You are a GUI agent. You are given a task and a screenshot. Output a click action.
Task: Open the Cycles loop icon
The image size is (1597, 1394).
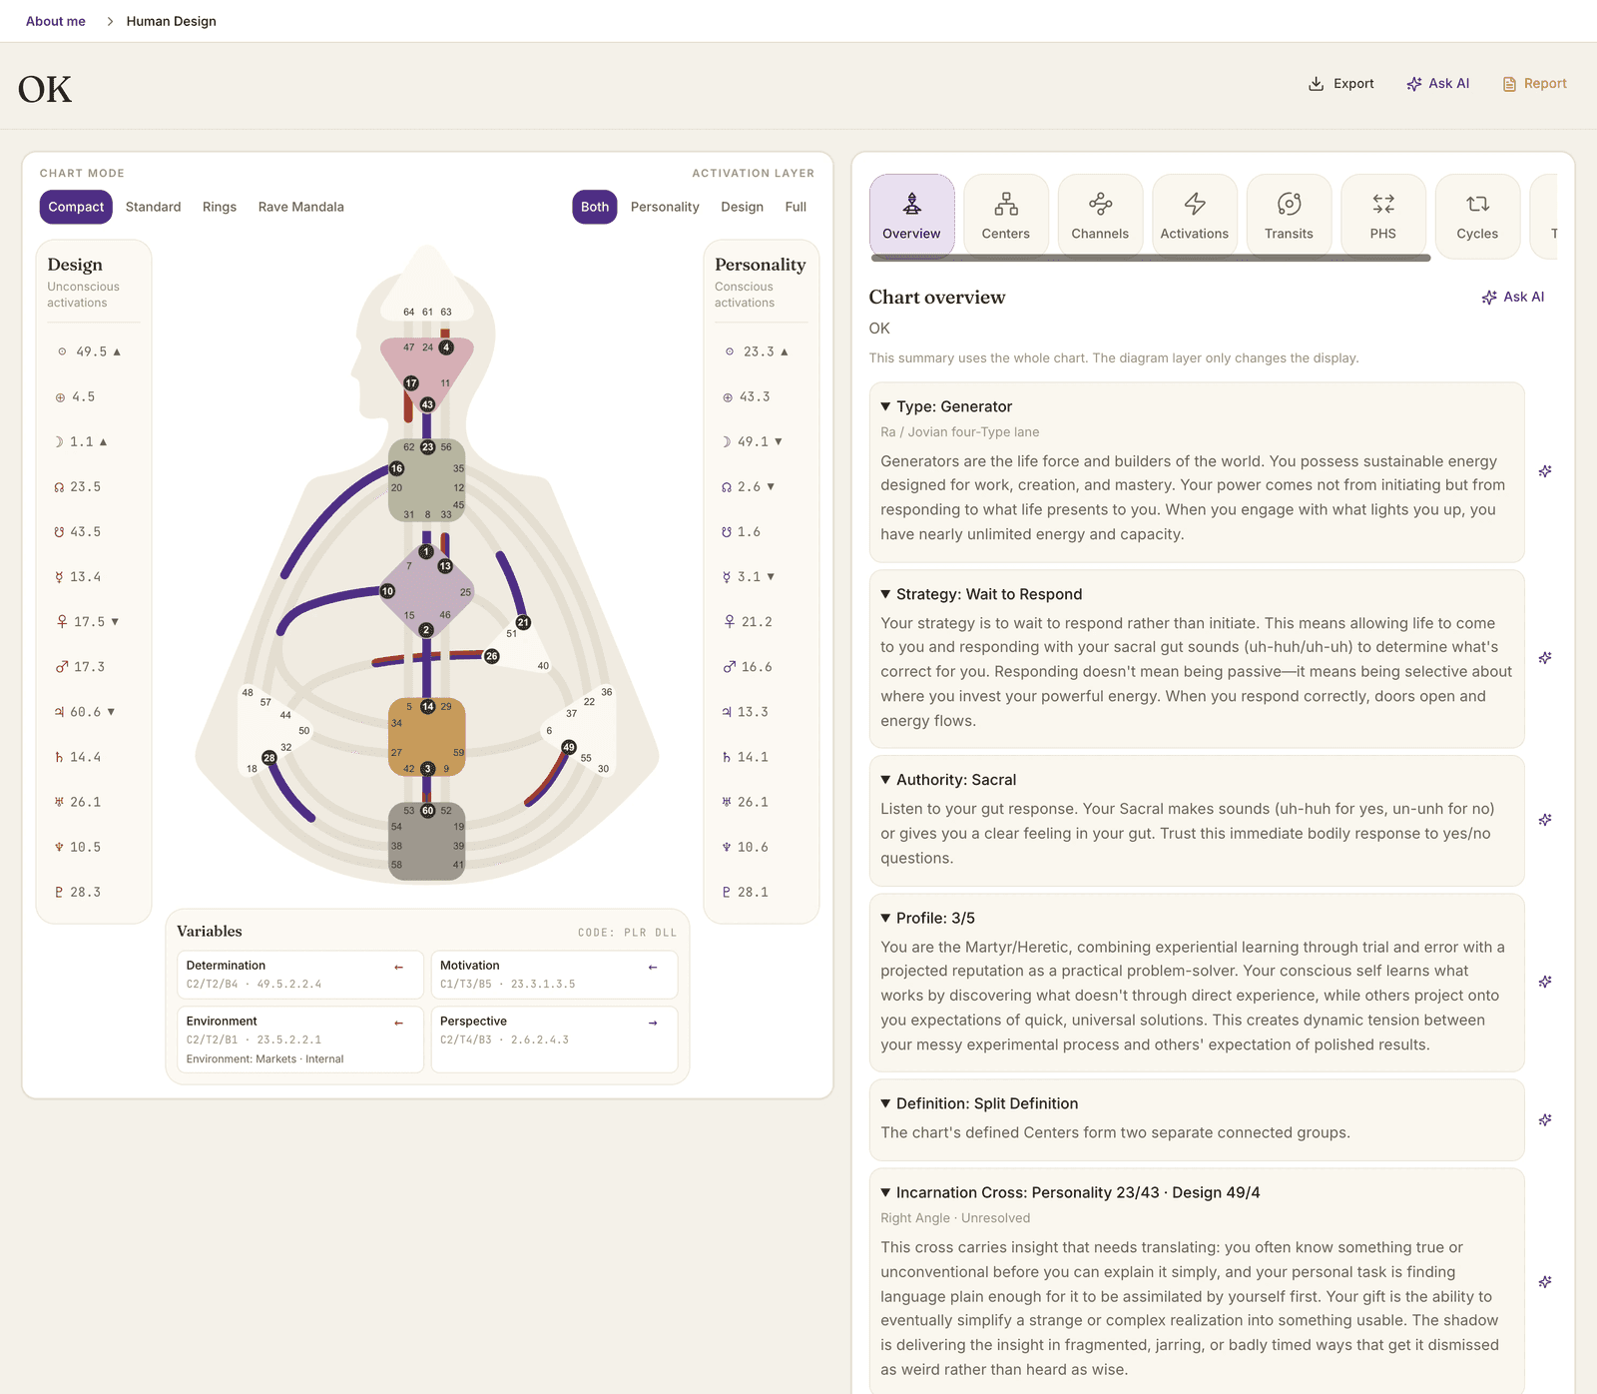point(1477,204)
